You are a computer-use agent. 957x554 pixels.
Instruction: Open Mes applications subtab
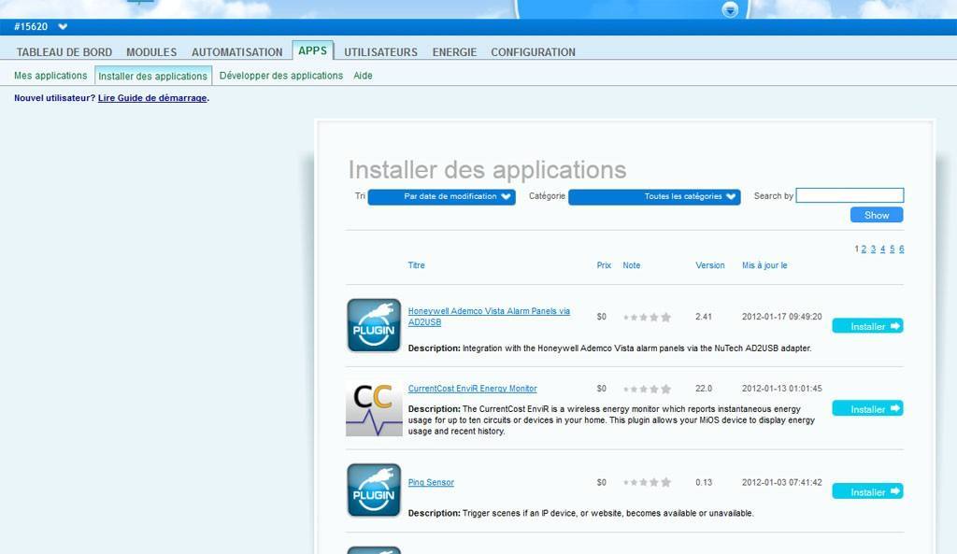coord(50,76)
